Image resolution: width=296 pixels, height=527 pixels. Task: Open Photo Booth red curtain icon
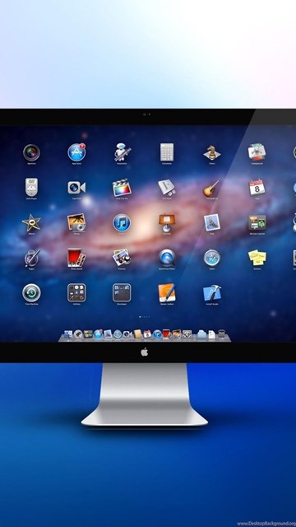point(76,258)
